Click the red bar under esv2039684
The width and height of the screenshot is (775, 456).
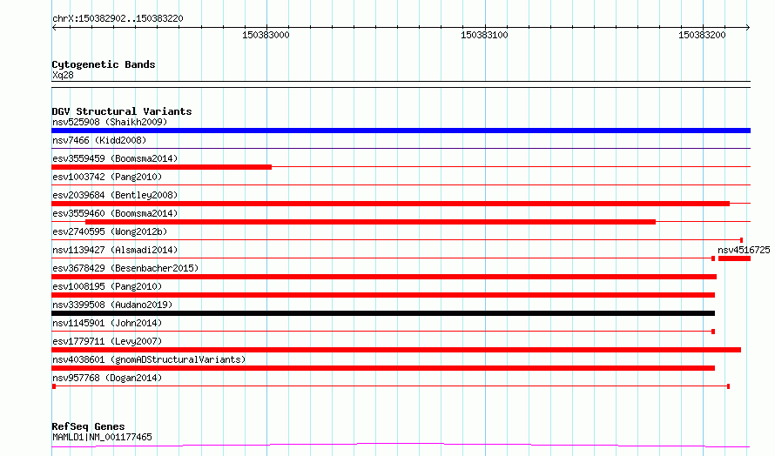(390, 204)
